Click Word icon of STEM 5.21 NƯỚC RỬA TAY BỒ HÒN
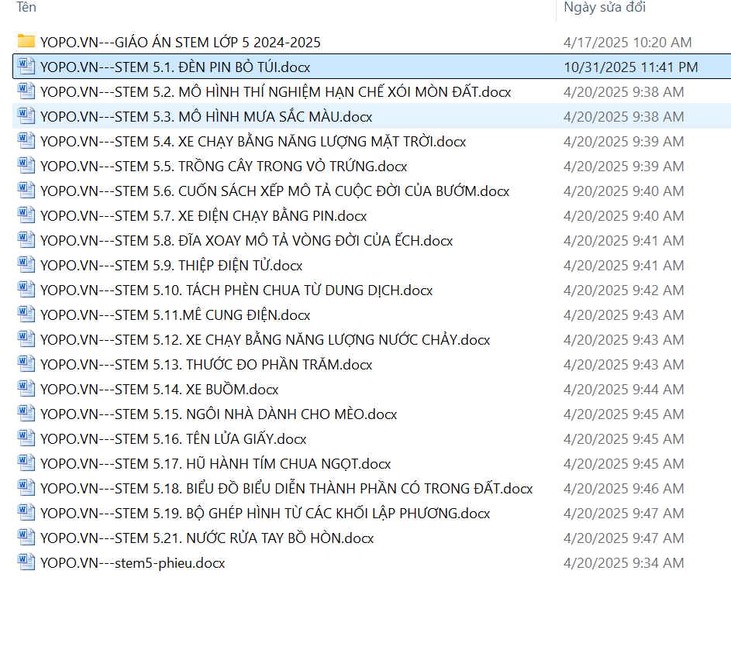This screenshot has width=731, height=653. (26, 538)
